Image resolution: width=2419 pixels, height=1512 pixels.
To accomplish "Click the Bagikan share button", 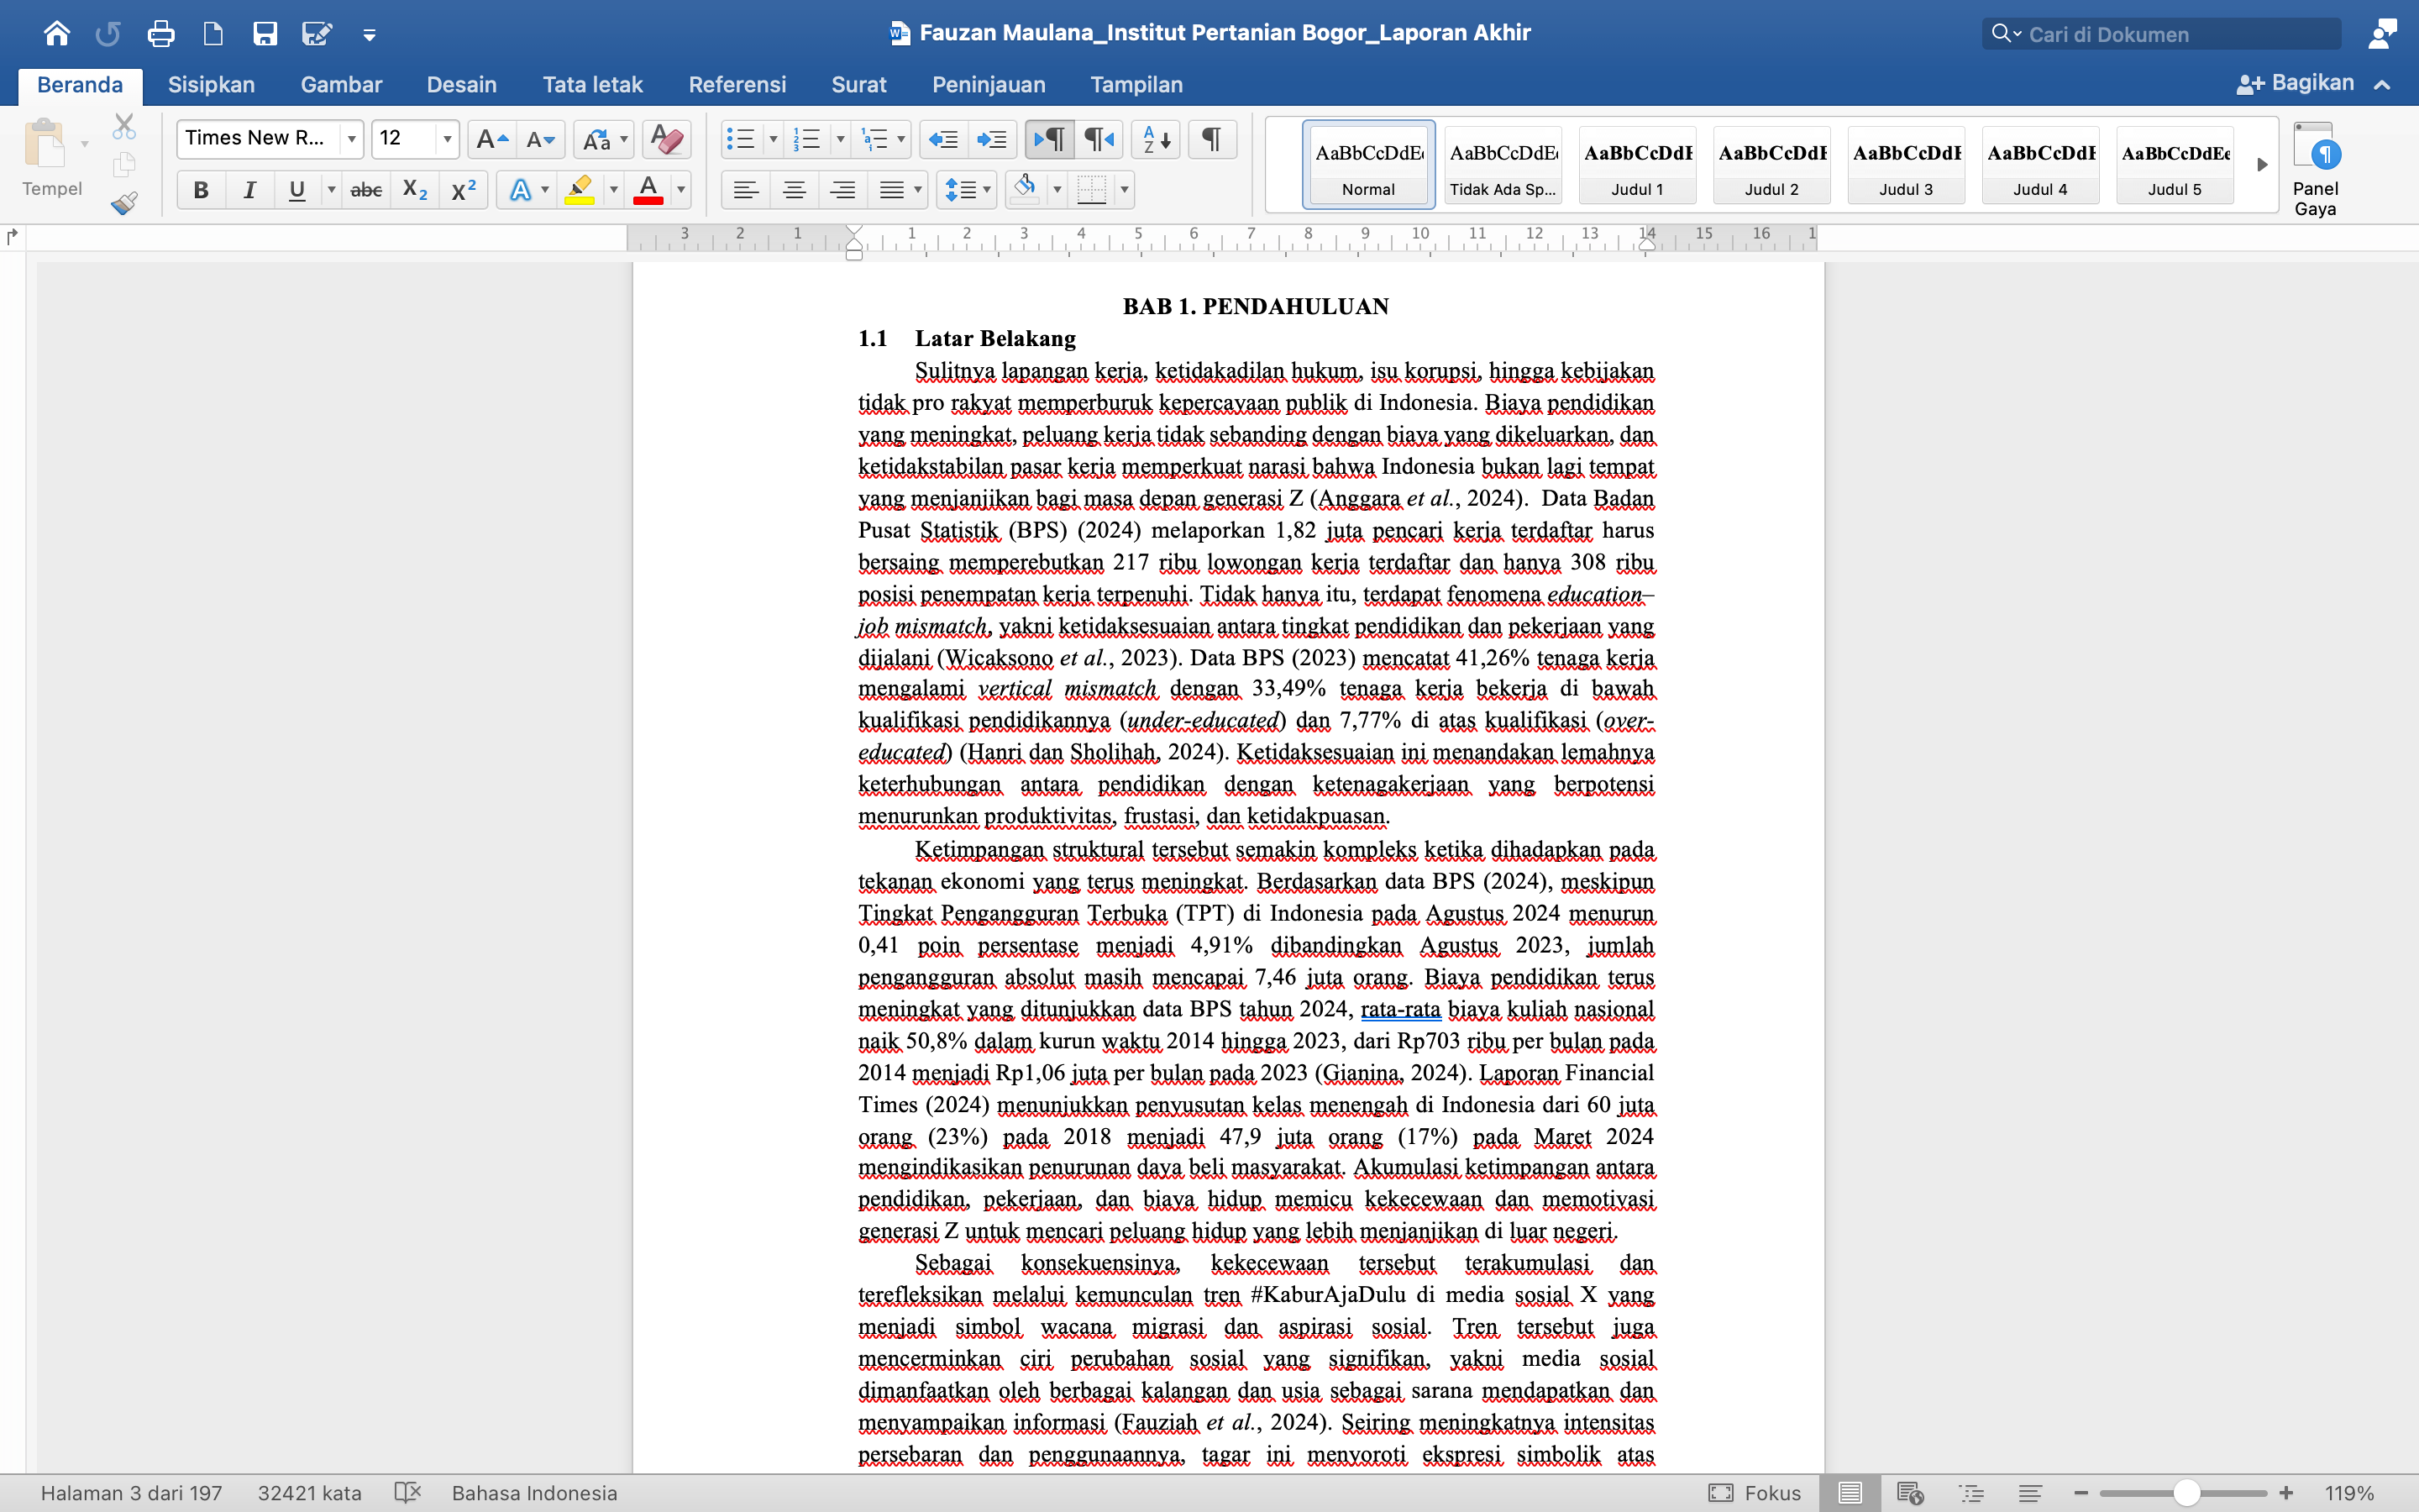I will 2296,84.
